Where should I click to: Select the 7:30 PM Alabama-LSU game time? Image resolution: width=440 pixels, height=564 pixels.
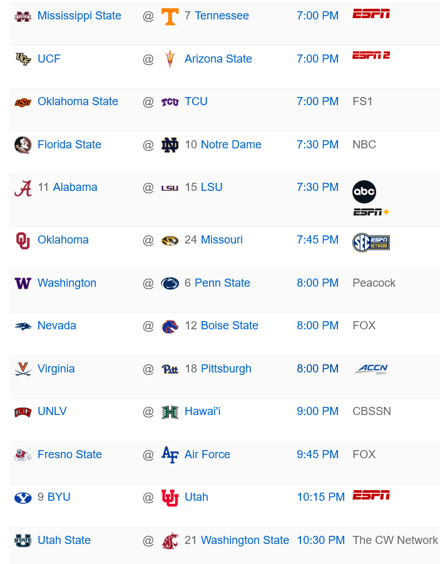coord(318,187)
